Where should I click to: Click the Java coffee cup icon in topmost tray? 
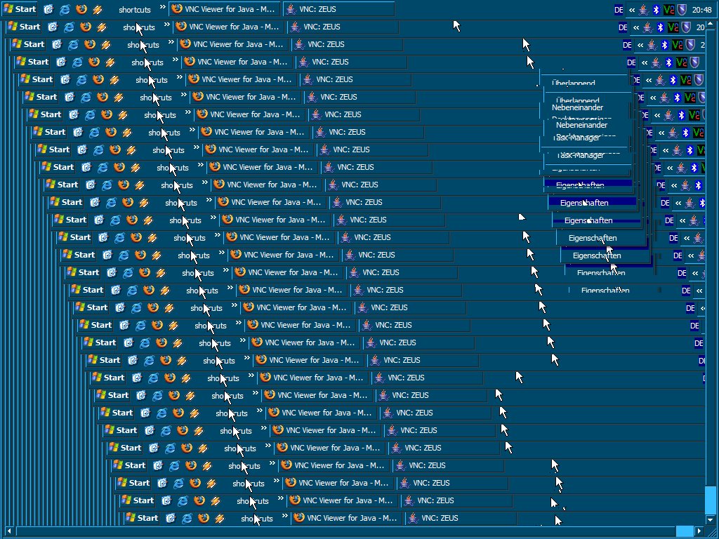[644, 10]
